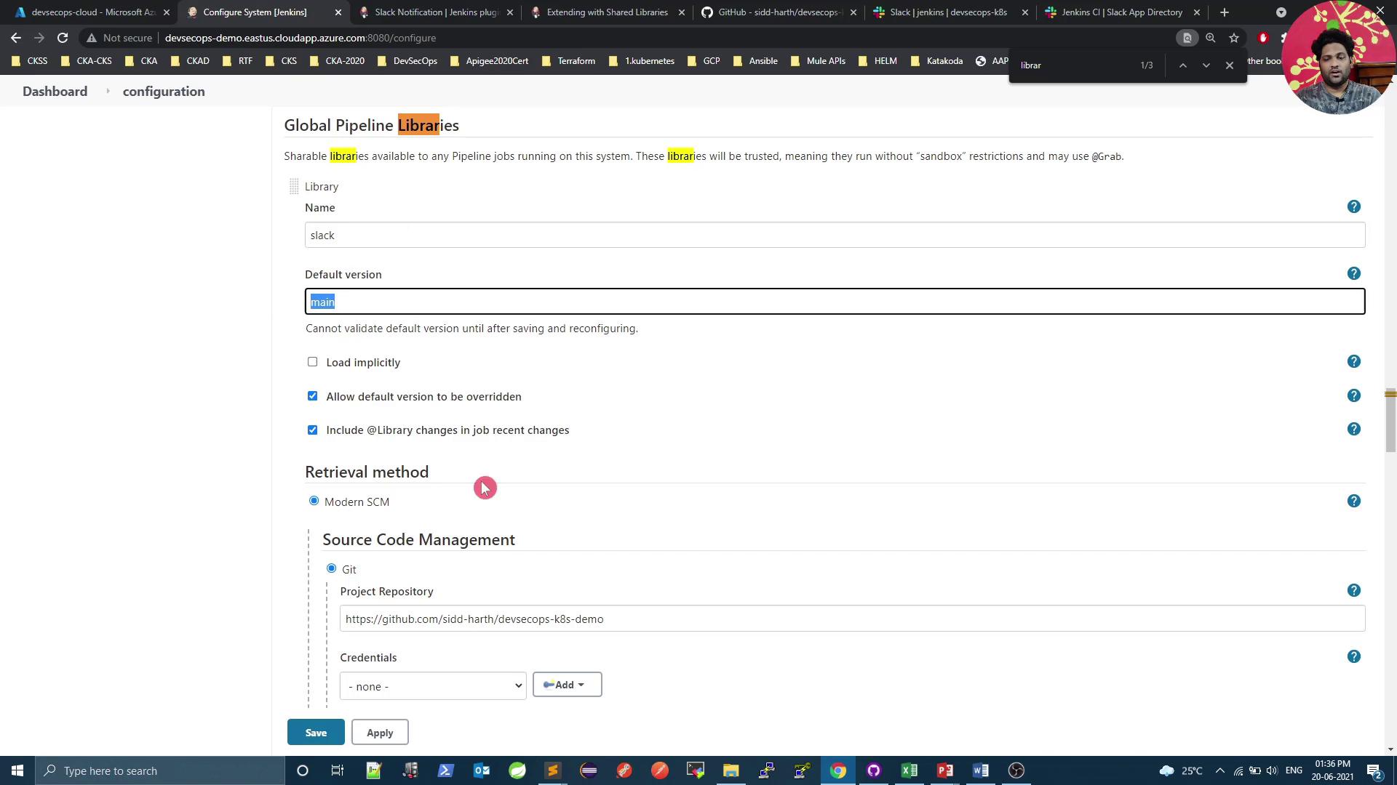Show hidden system tray icons chevron
The height and width of the screenshot is (785, 1397).
[x=1220, y=770]
